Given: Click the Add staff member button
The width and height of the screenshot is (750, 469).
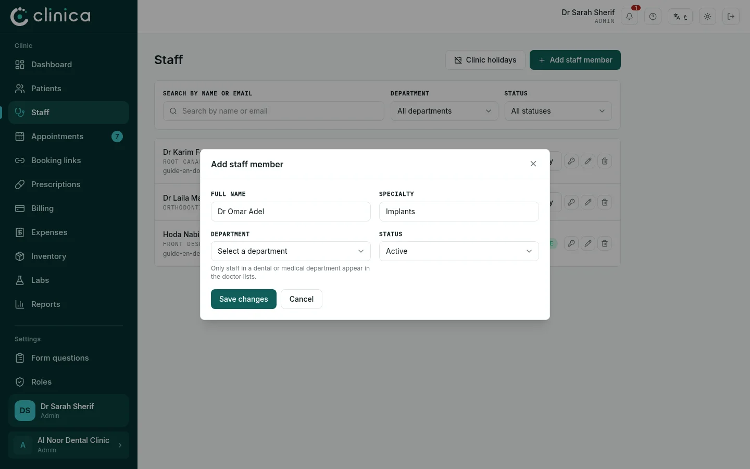Looking at the screenshot, I should 575,60.
